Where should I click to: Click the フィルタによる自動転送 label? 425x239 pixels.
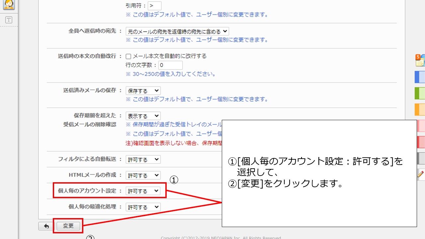[x=87, y=159]
